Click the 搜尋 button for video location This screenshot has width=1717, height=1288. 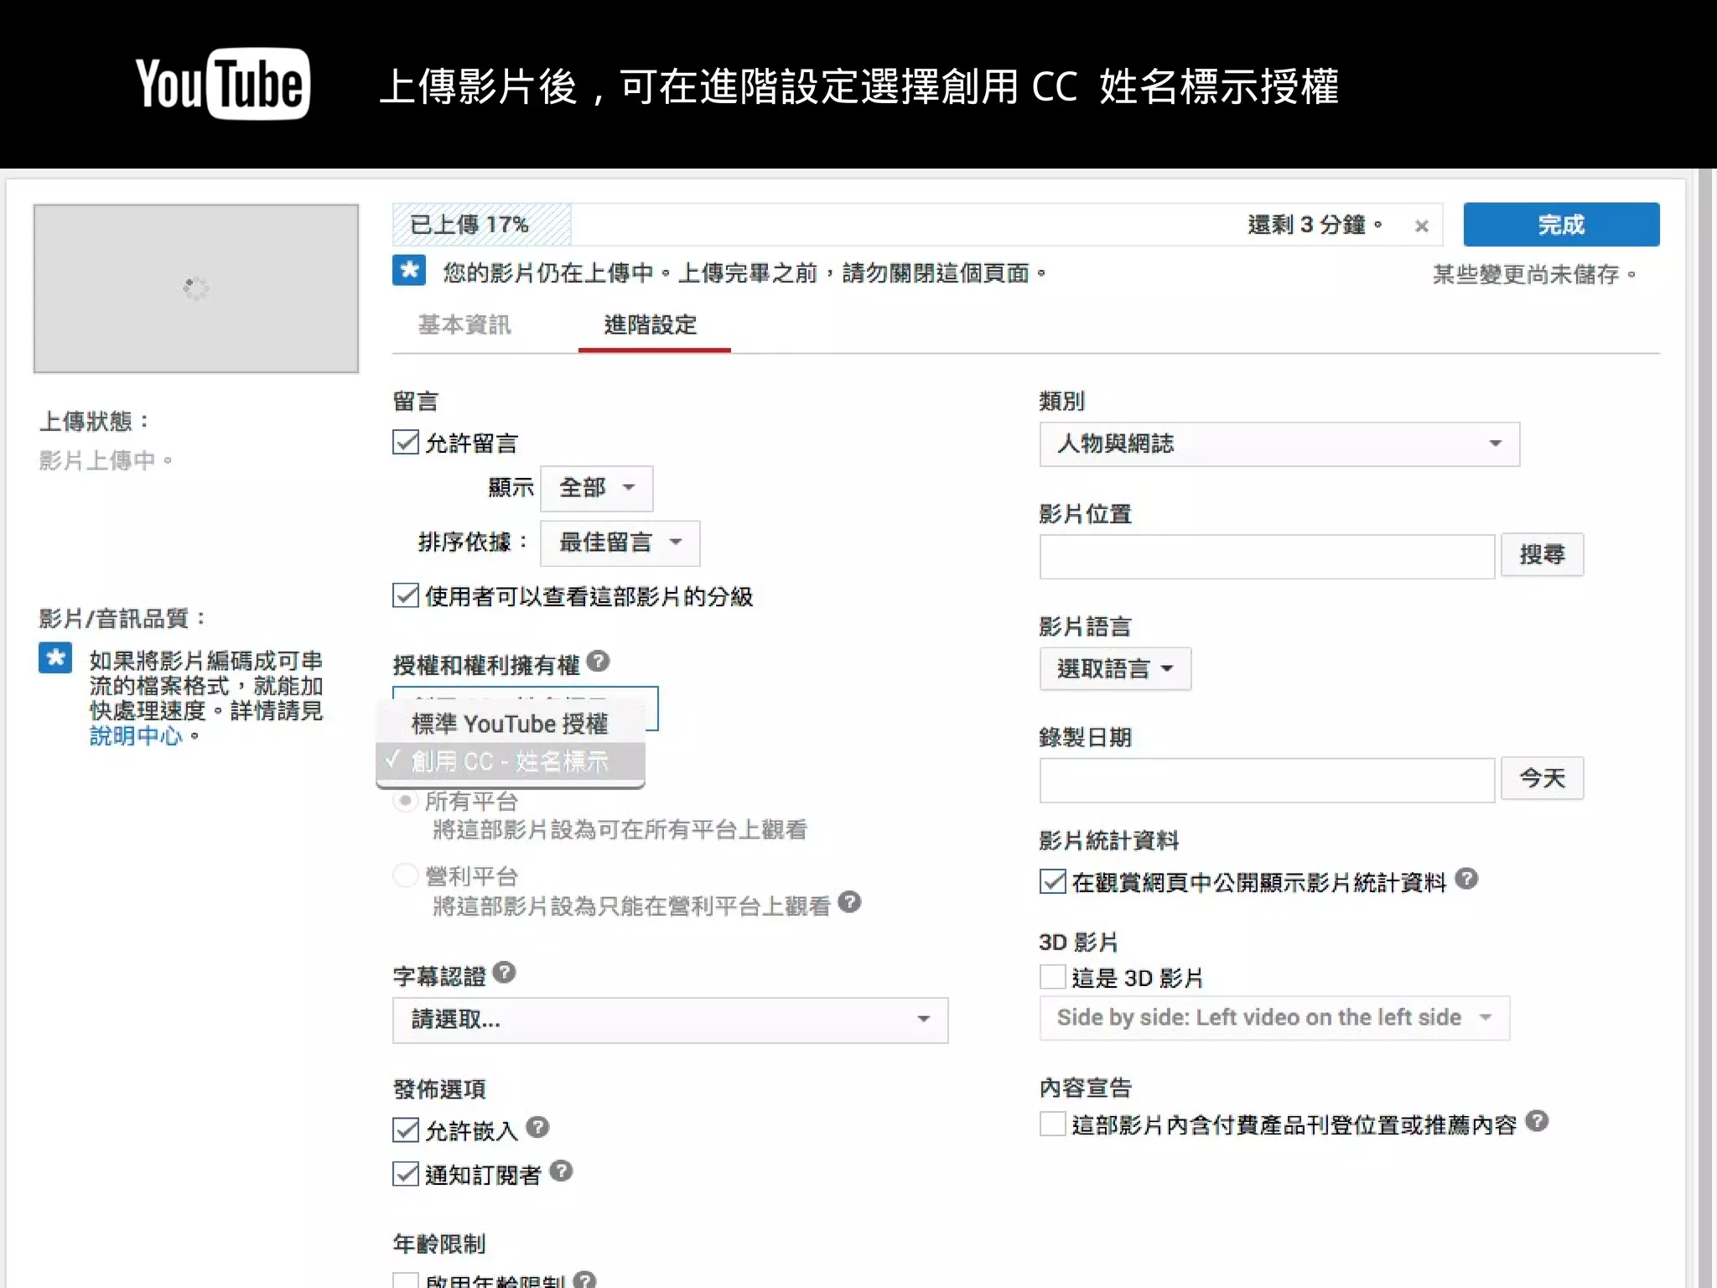point(1542,555)
